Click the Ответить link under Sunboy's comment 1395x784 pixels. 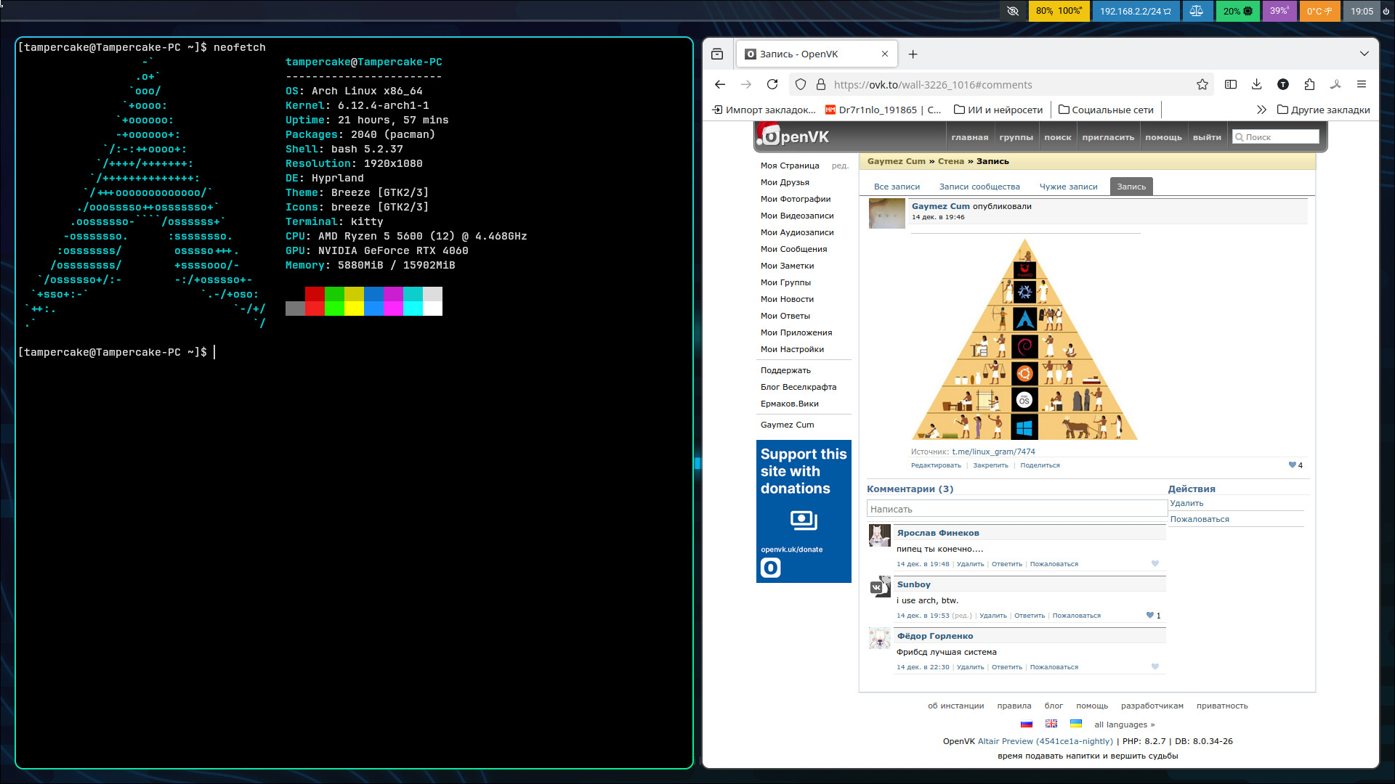[1029, 616]
